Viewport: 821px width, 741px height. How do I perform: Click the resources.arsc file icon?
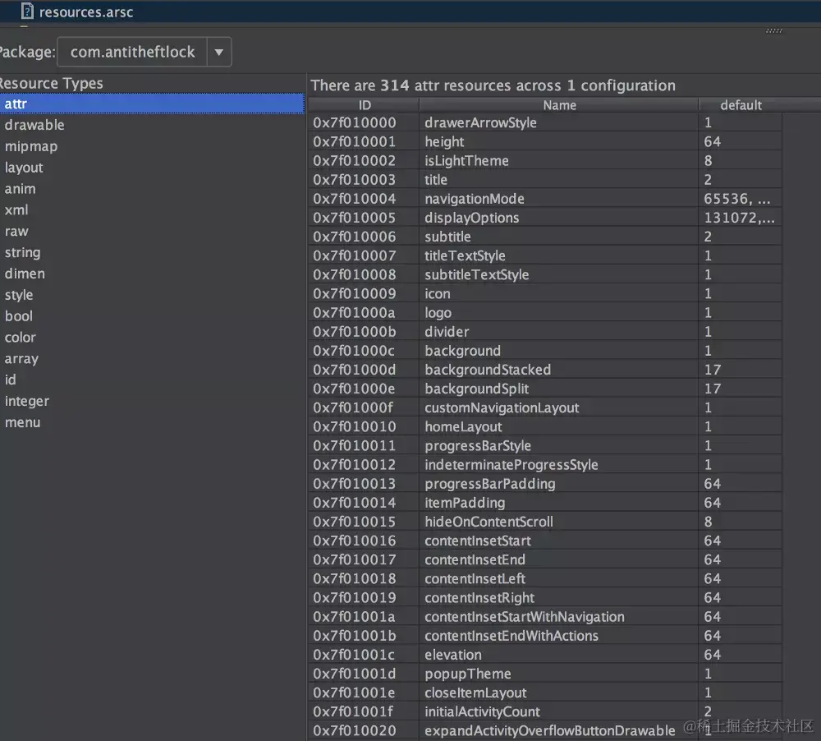[27, 11]
